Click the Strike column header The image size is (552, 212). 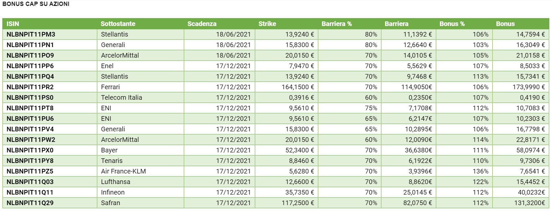coord(267,24)
